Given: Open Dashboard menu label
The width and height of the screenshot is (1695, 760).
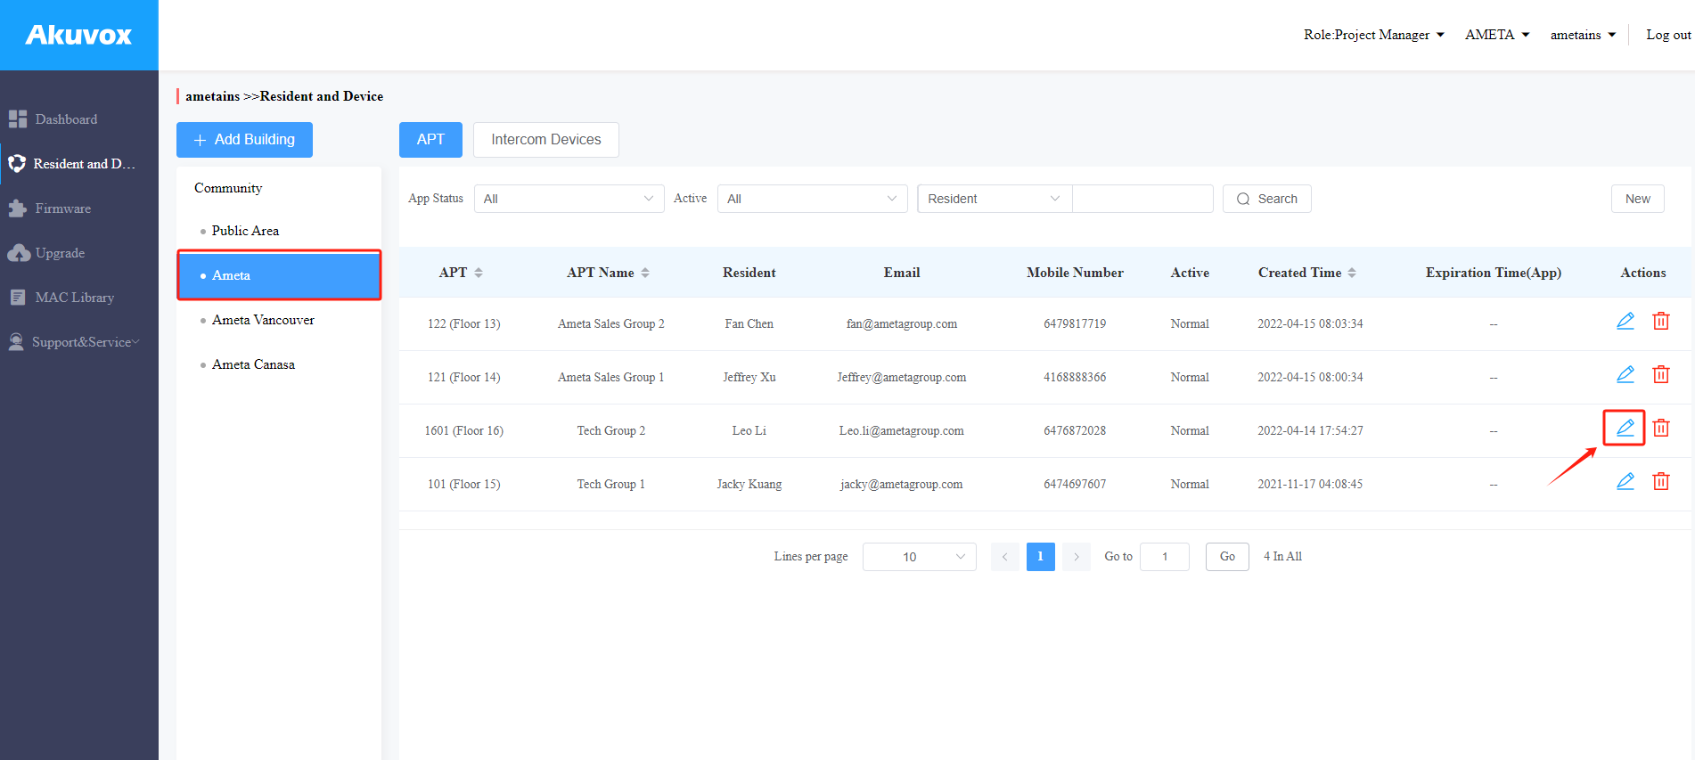Looking at the screenshot, I should pyautogui.click(x=66, y=119).
